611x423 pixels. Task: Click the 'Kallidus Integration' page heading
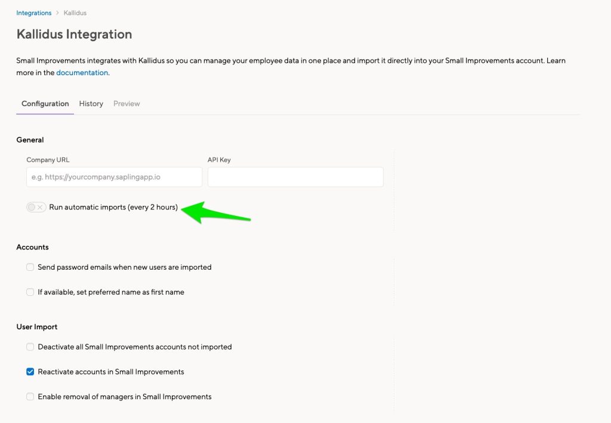click(74, 35)
